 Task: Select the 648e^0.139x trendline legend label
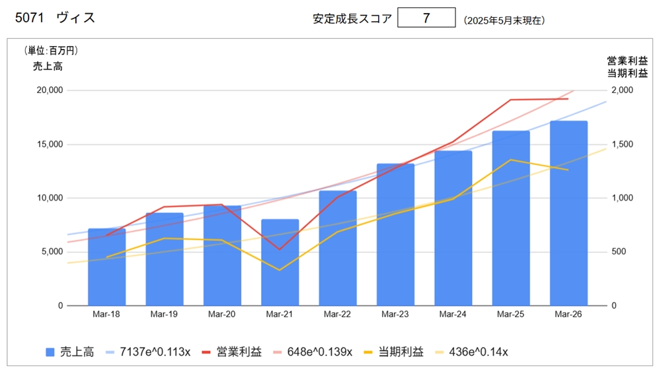(320, 352)
